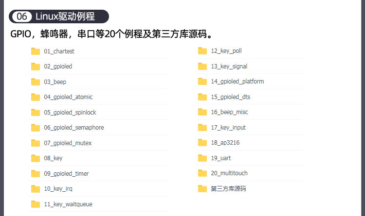The image size is (365, 216).
Task: Click the 02_gpioled folder icon
Action: coord(36,66)
